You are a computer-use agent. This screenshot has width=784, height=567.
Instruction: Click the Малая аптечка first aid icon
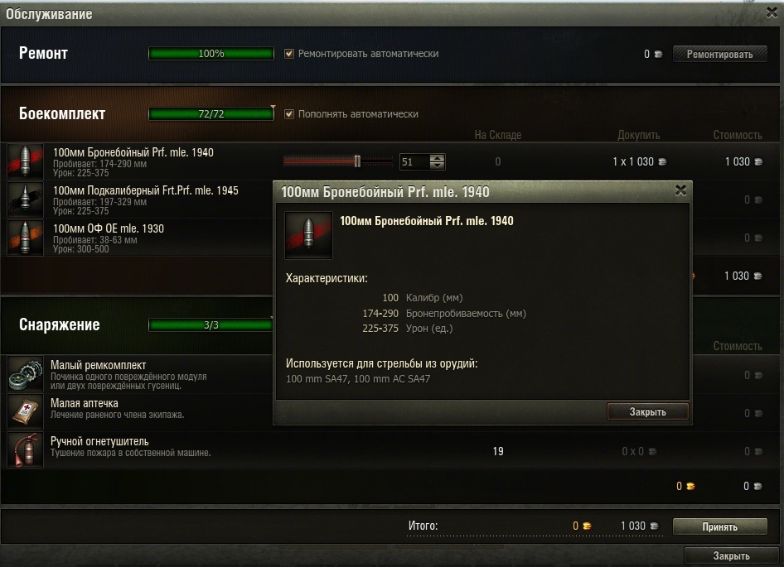pos(25,411)
